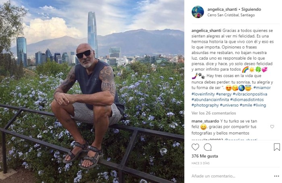Open angelica_shanti's profile picture

click(198, 12)
